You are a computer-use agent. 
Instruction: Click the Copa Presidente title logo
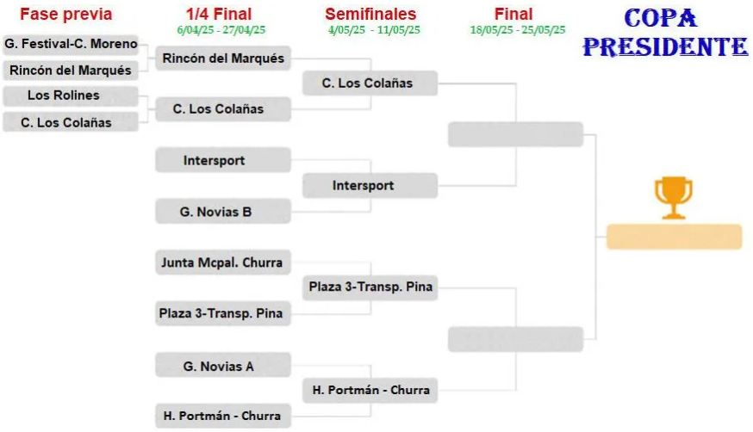point(664,33)
